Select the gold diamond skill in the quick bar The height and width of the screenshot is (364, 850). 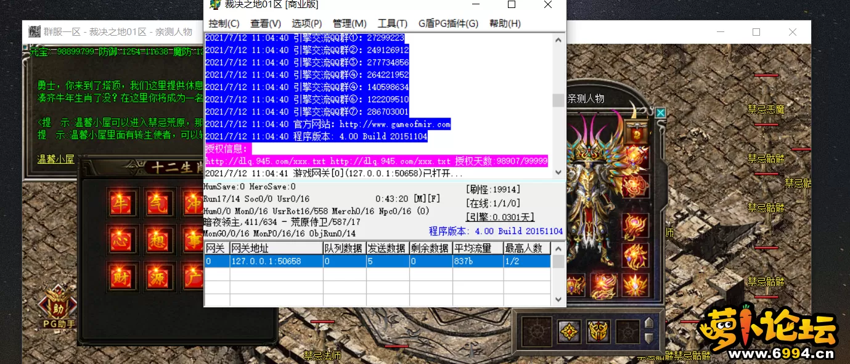click(569, 331)
